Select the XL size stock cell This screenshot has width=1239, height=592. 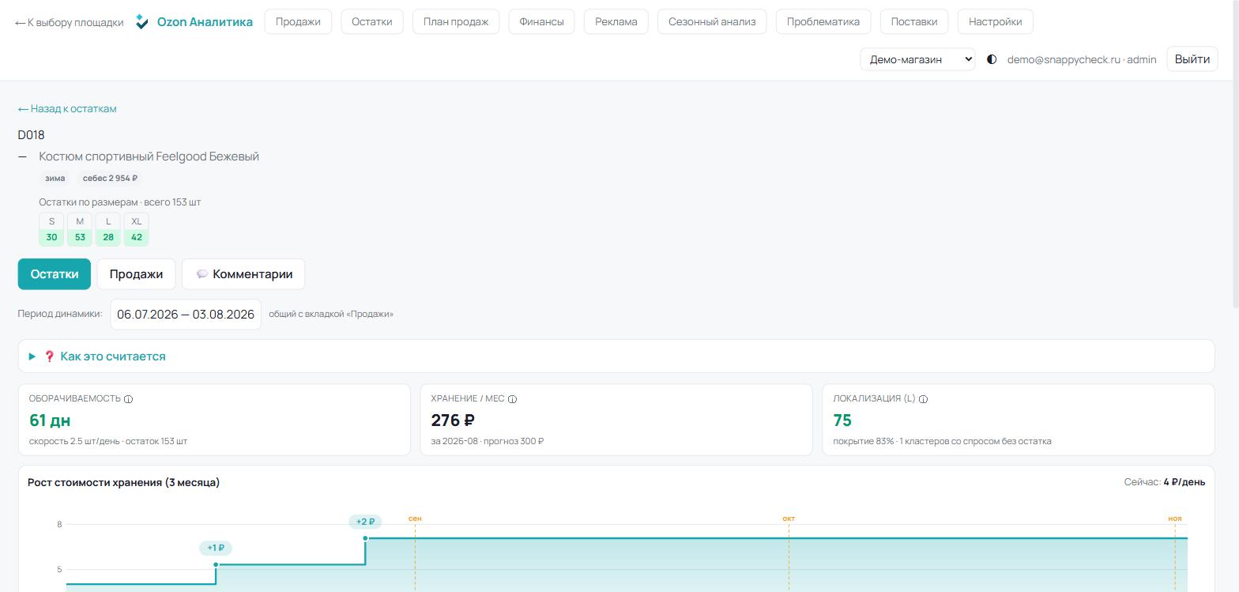137,229
